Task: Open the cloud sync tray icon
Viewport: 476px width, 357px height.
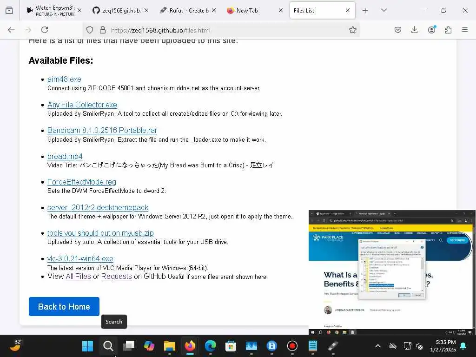Action: pyautogui.click(x=392, y=346)
